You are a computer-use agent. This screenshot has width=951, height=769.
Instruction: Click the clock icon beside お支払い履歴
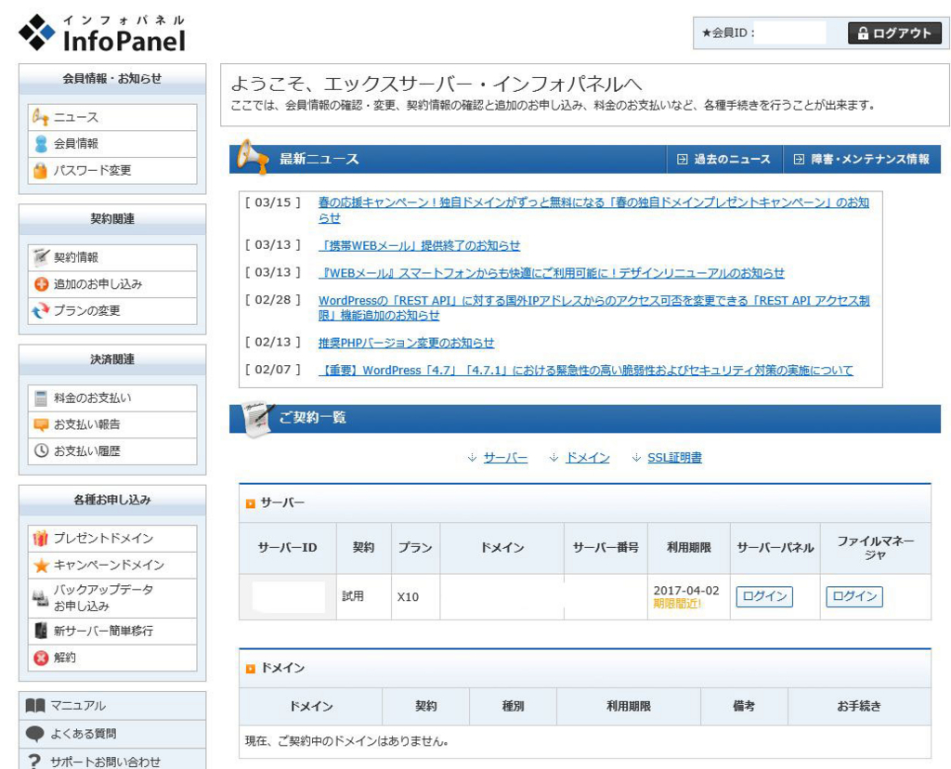tap(41, 450)
